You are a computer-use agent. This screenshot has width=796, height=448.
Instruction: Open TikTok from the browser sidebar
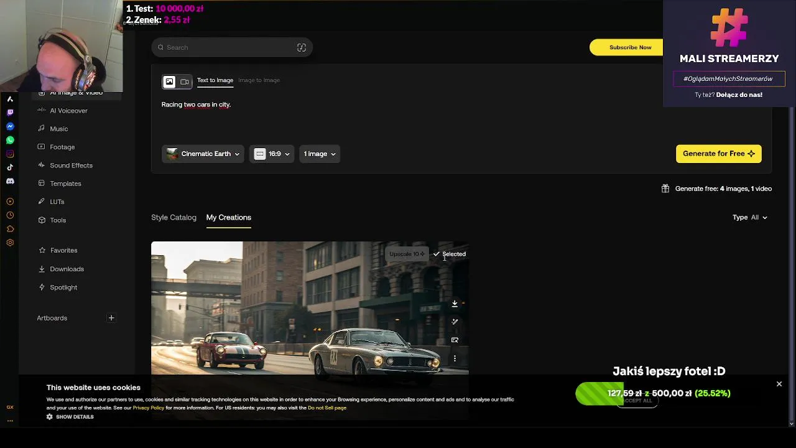click(10, 167)
